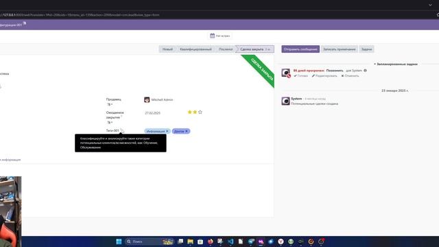Open Visual Studio Code from the taskbar
This screenshot has width=439, height=247.
pyautogui.click(x=230, y=242)
